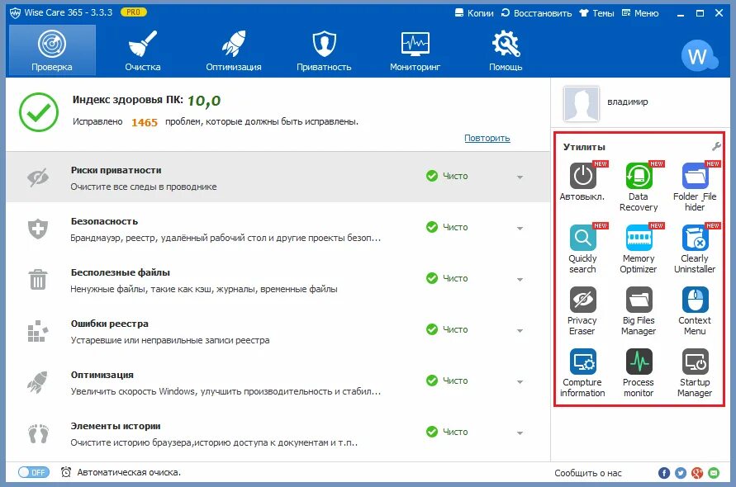Click the username владимир
The image size is (736, 487).
[628, 102]
